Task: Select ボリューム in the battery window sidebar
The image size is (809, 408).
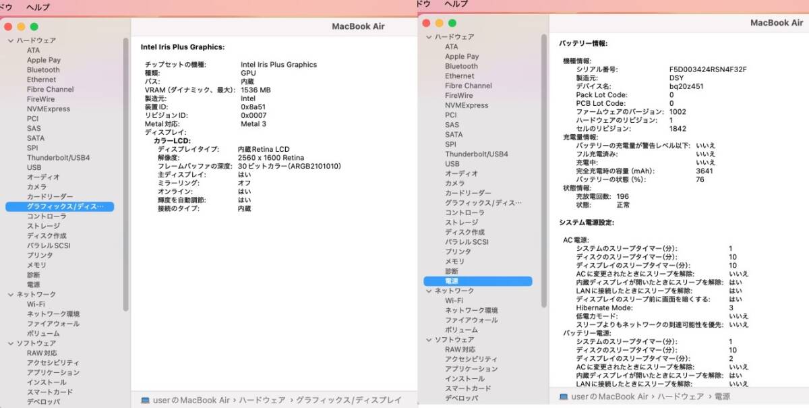Action: pyautogui.click(x=461, y=330)
